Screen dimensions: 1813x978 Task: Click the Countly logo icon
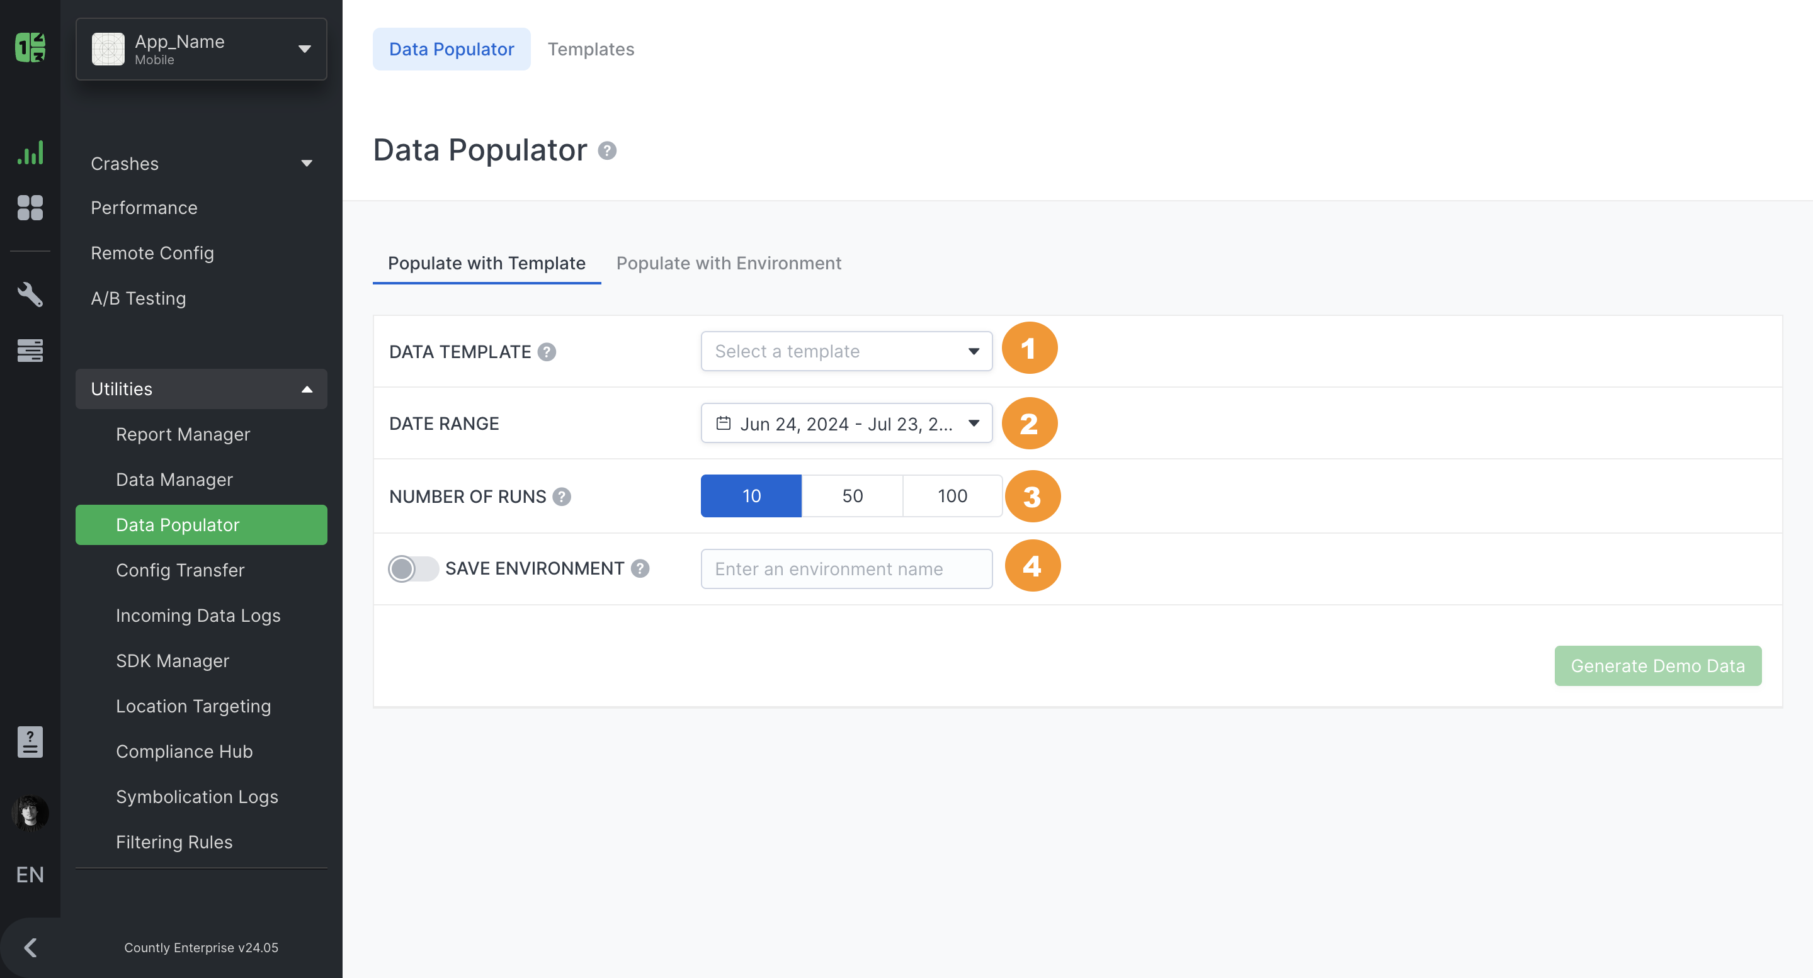30,48
